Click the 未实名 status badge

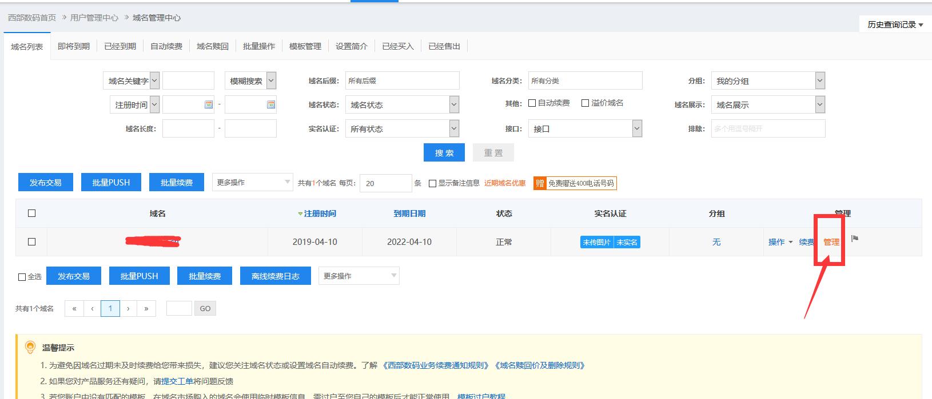coord(627,242)
